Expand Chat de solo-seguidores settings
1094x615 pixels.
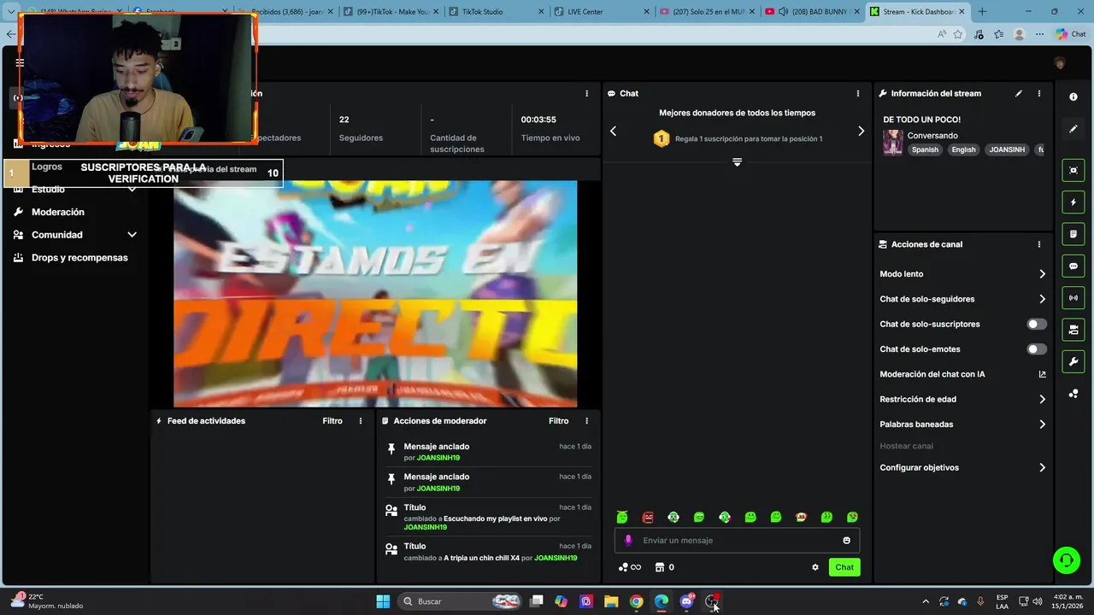click(962, 299)
